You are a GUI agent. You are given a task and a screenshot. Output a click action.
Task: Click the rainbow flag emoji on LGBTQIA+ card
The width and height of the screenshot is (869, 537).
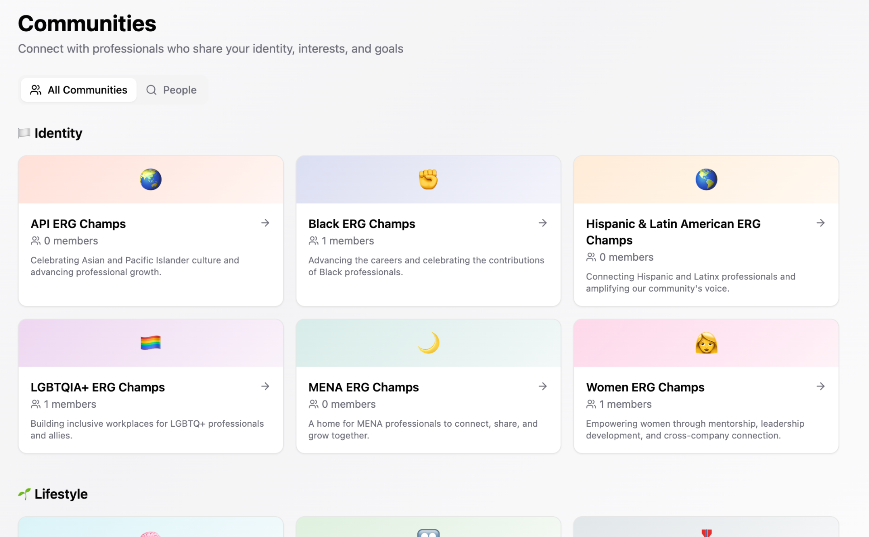[151, 343]
